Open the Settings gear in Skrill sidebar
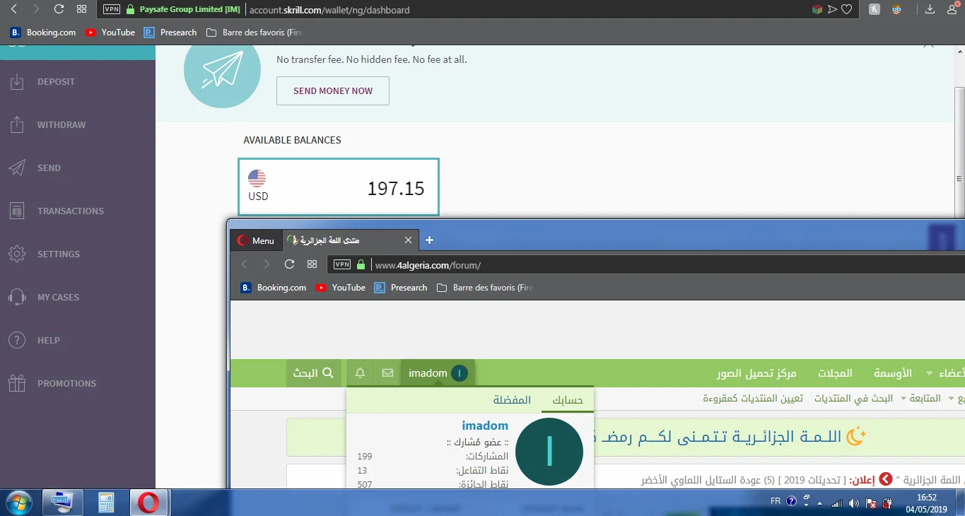 point(17,254)
